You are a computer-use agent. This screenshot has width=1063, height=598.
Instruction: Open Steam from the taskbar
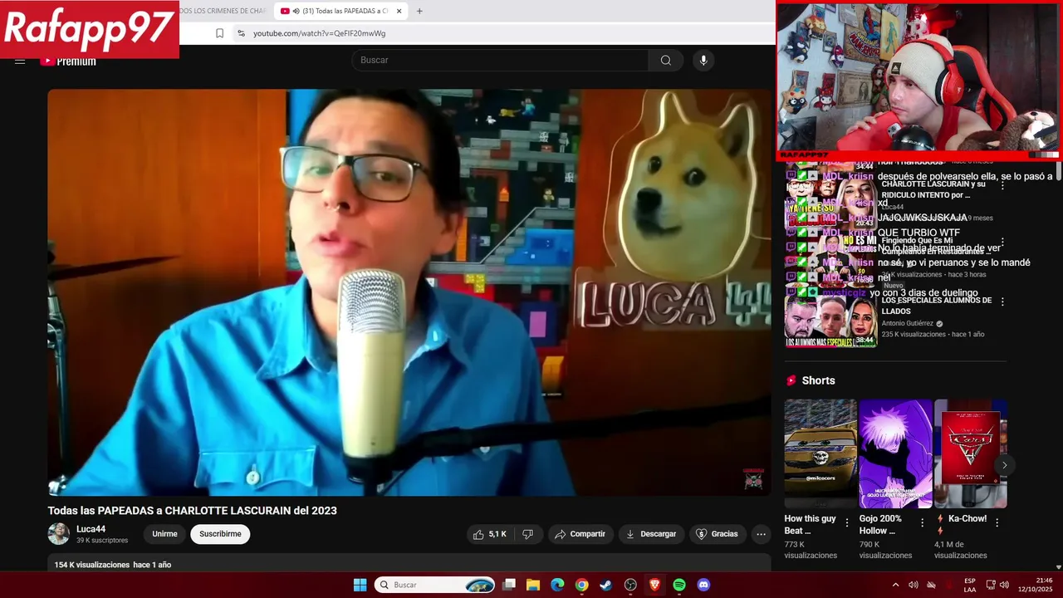pyautogui.click(x=606, y=585)
